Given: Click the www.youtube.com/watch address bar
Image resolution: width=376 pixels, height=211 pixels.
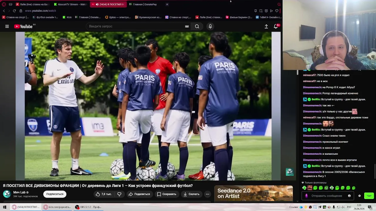Looking at the screenshot, I should coord(40,11).
